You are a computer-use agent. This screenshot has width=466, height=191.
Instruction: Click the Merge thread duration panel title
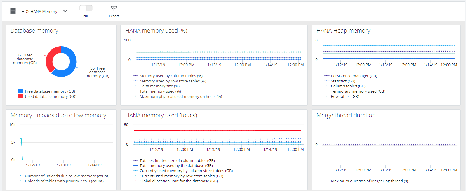tap(346, 115)
